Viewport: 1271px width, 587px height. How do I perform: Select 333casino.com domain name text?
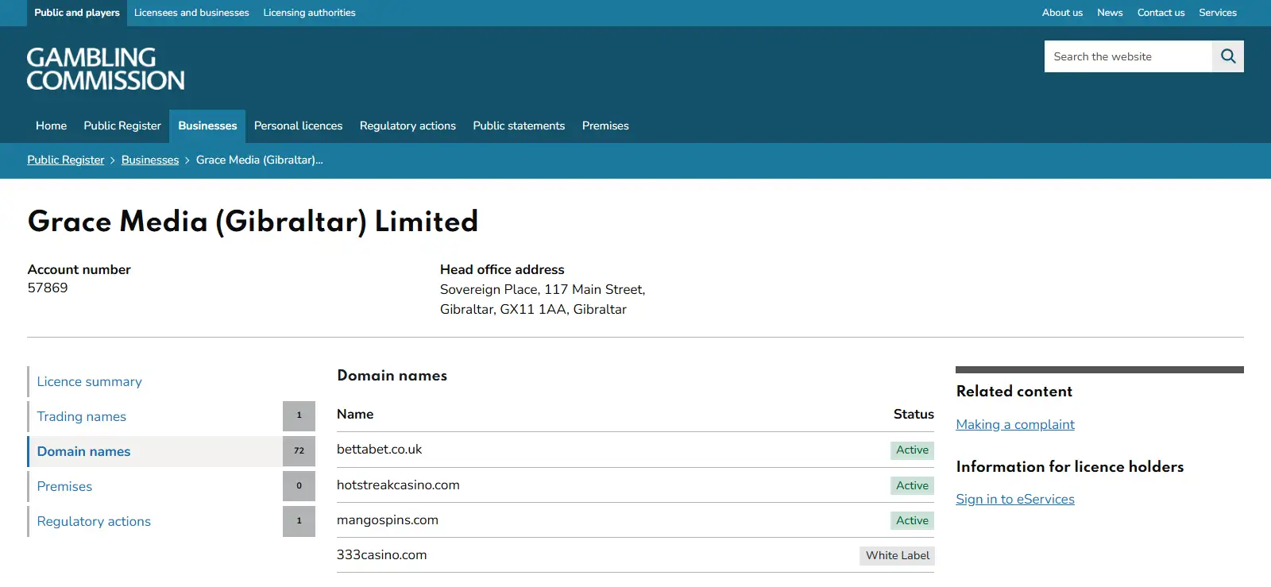[381, 555]
